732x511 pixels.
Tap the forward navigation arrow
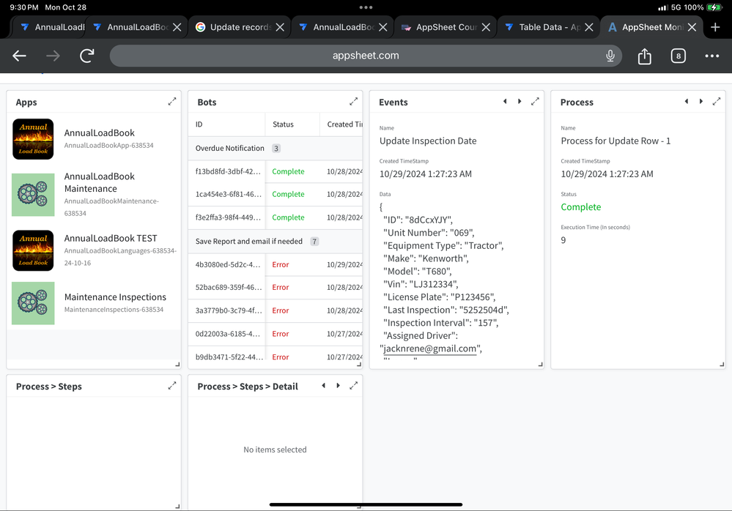(53, 56)
